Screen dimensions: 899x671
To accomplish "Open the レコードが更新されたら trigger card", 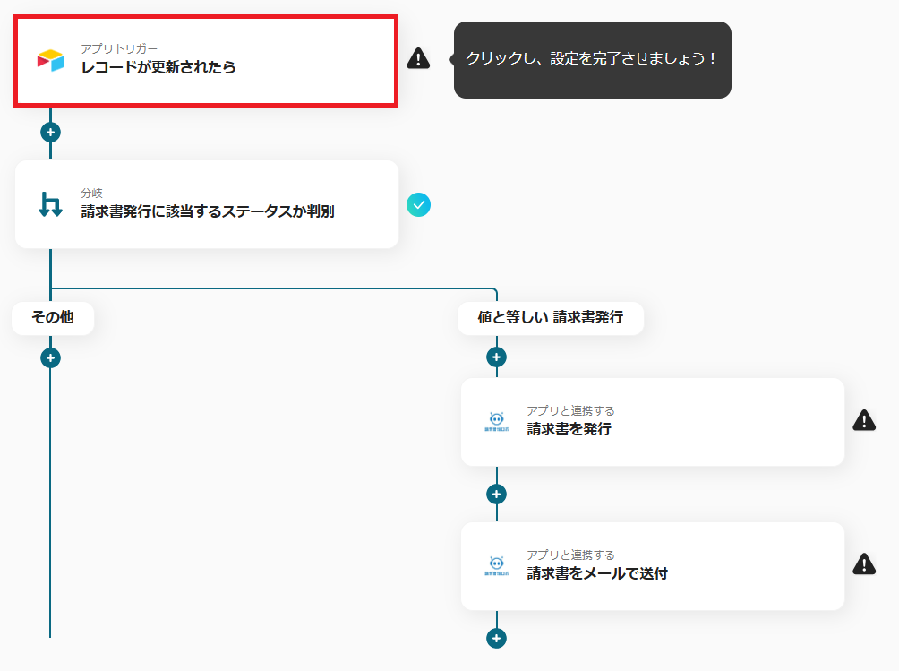I will (x=206, y=61).
